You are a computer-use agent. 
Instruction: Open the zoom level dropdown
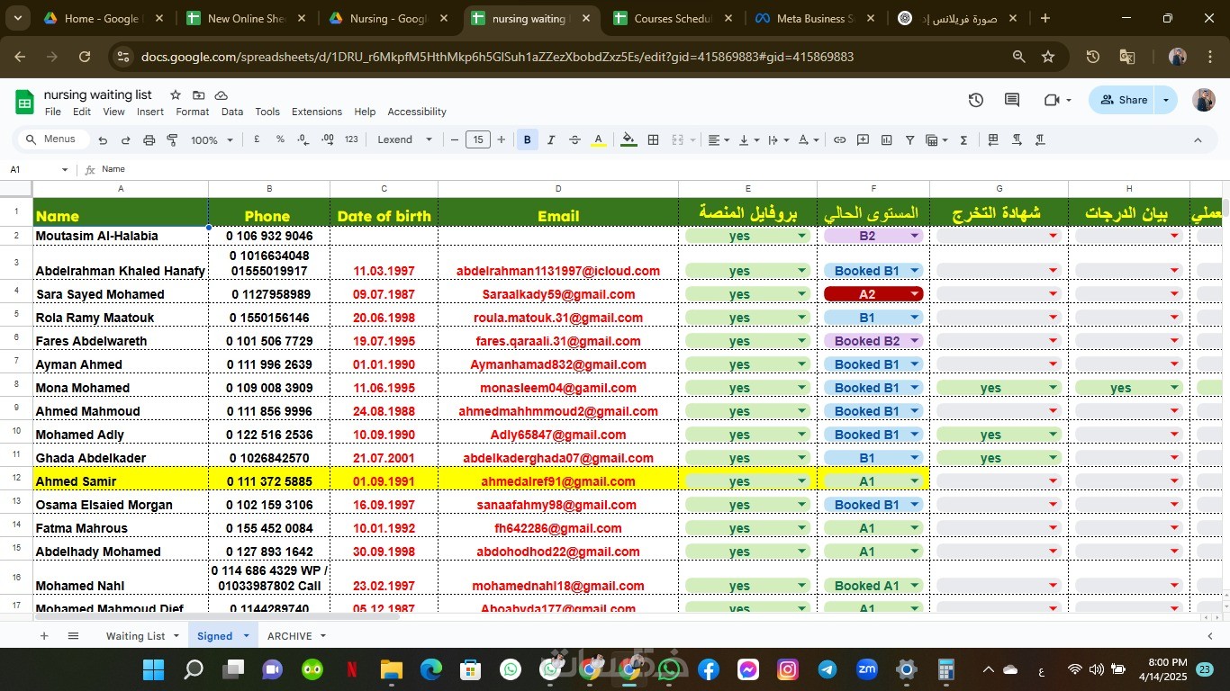click(212, 140)
